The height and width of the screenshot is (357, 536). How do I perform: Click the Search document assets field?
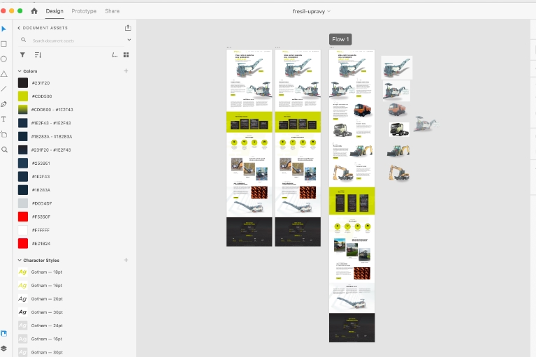pyautogui.click(x=73, y=41)
